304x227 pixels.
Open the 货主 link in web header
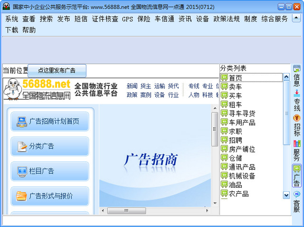pos(146,86)
